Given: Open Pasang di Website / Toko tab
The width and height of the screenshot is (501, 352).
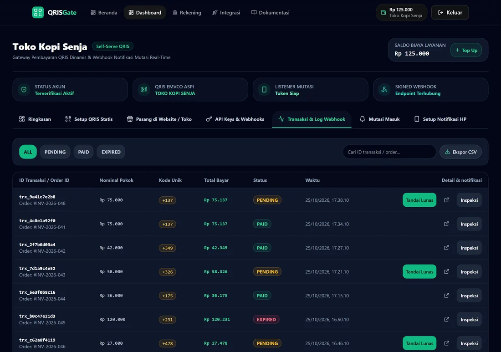Looking at the screenshot, I should 159,119.
